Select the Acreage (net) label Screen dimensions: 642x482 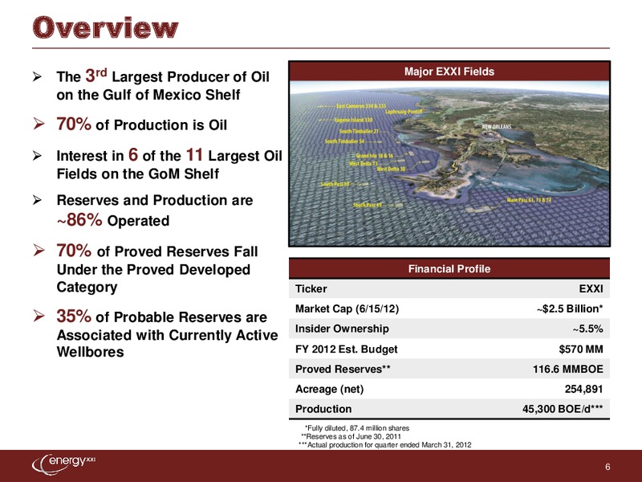(x=329, y=389)
